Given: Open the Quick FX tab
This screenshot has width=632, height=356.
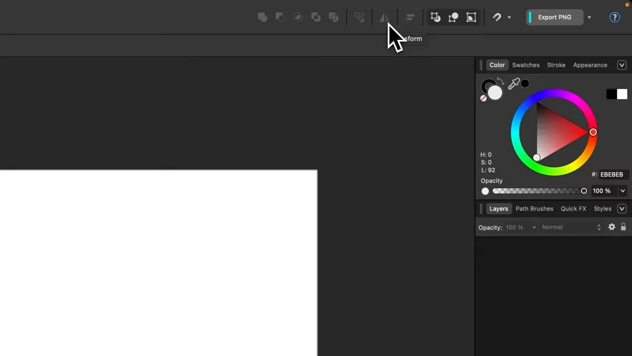Looking at the screenshot, I should click(573, 209).
